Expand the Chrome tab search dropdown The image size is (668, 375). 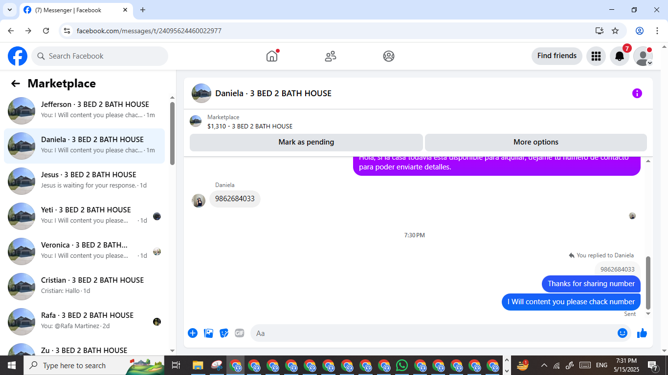click(9, 10)
